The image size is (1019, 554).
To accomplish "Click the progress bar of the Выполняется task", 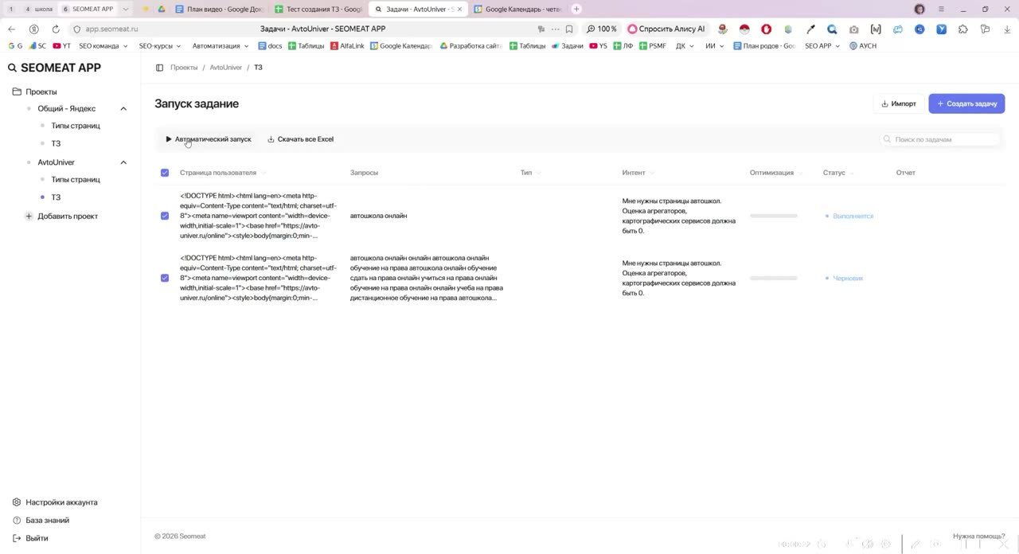I will (774, 216).
